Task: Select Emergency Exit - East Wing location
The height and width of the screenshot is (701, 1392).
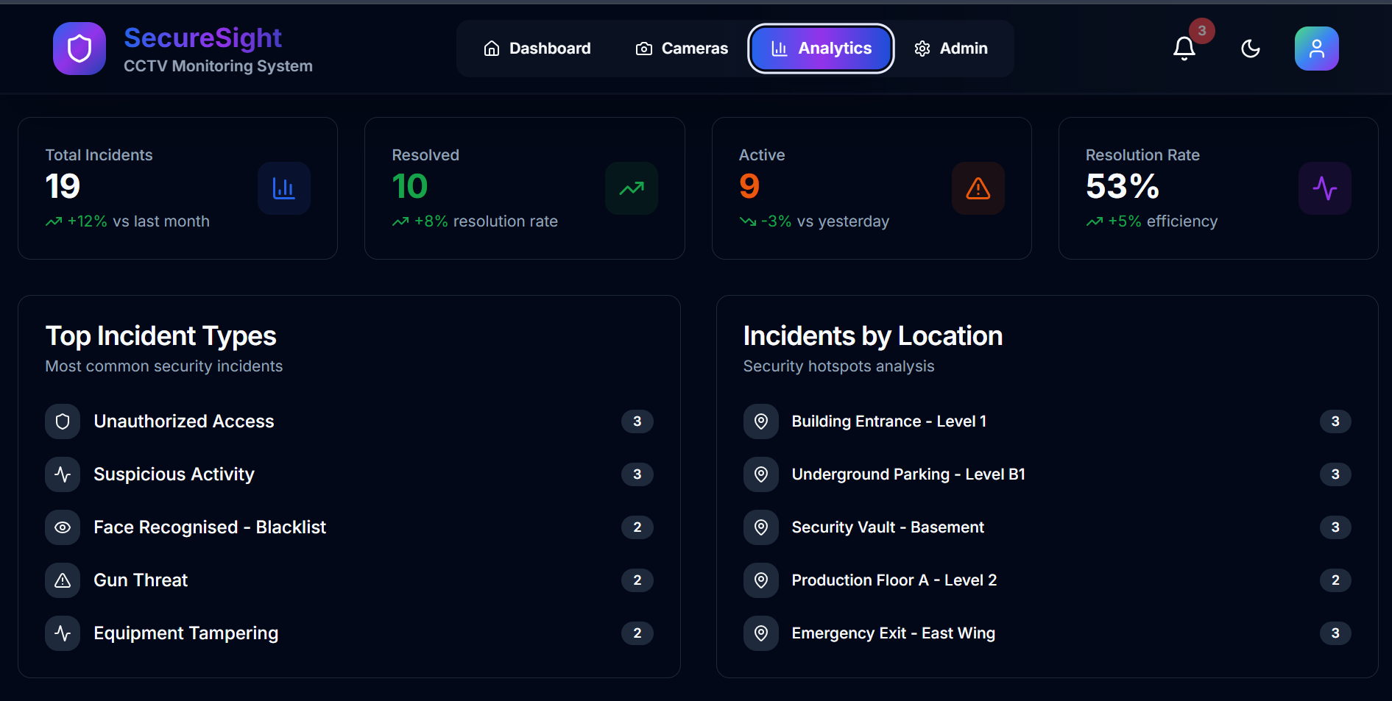Action: coord(894,633)
